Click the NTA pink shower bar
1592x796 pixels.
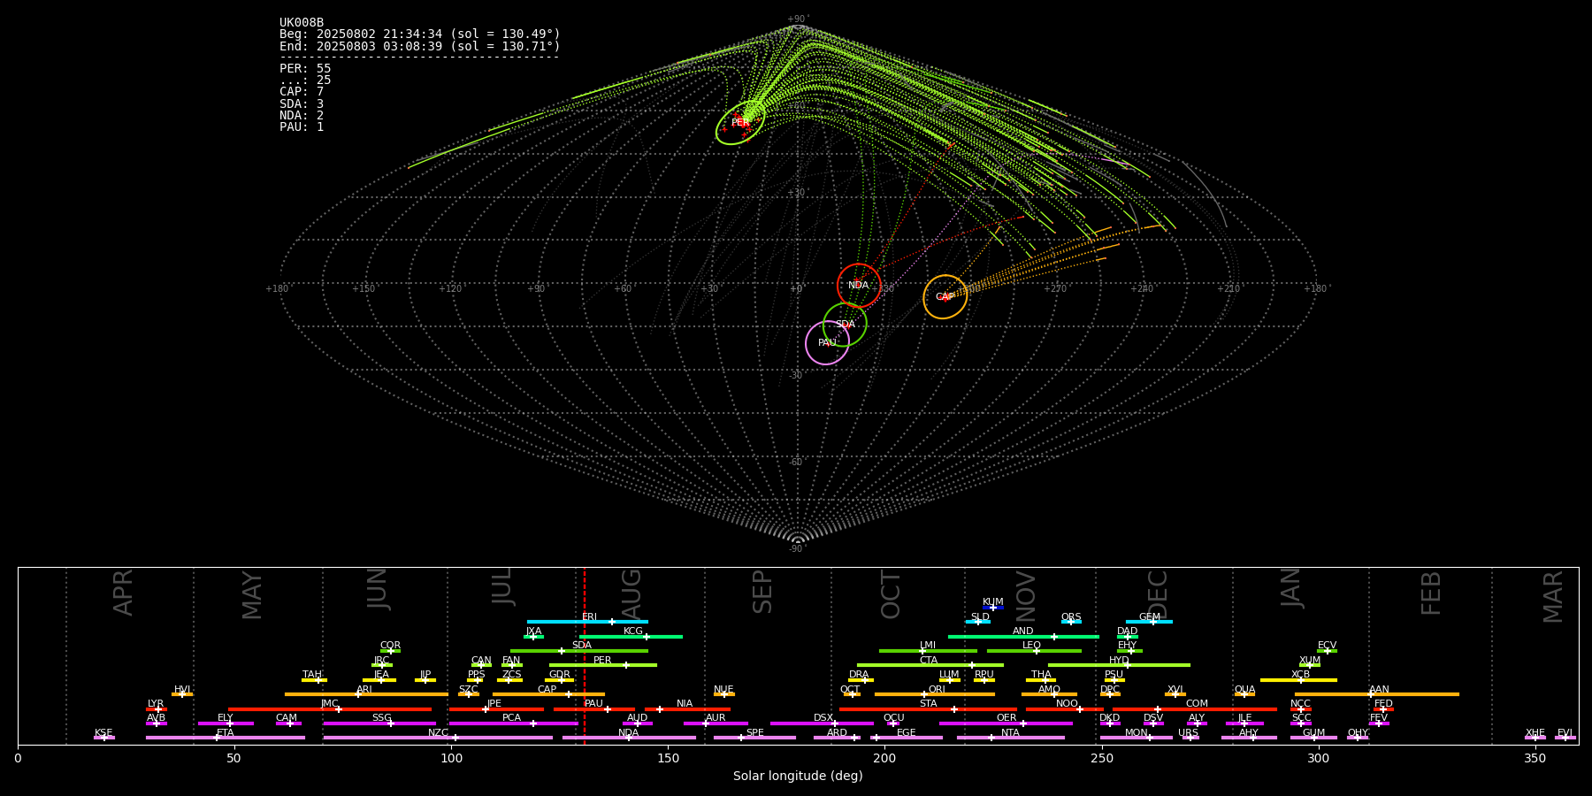pyautogui.click(x=1010, y=738)
